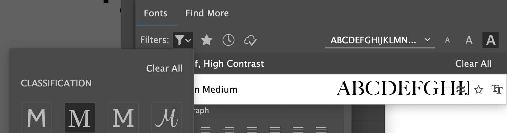Viewport: 507px width, 133px height.
Task: Show favorite fonts with star filter
Action: [x=207, y=40]
